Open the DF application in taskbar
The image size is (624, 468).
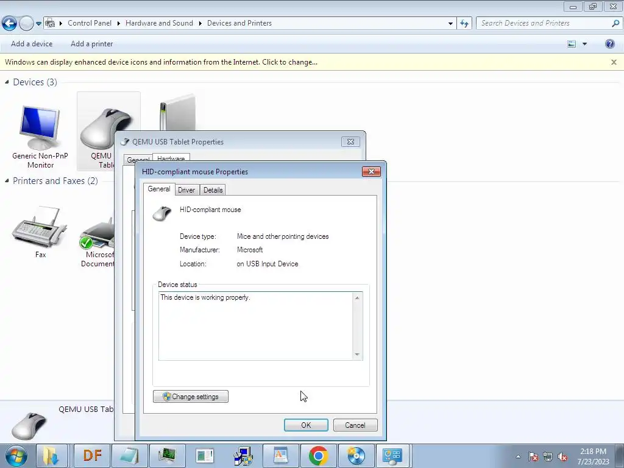93,456
